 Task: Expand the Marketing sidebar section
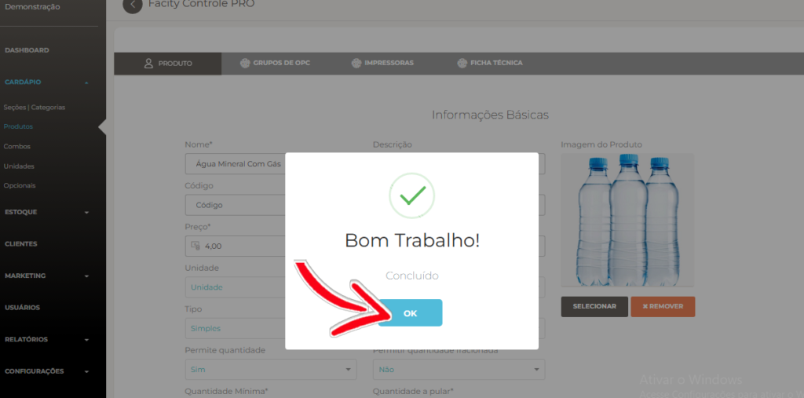pos(86,276)
